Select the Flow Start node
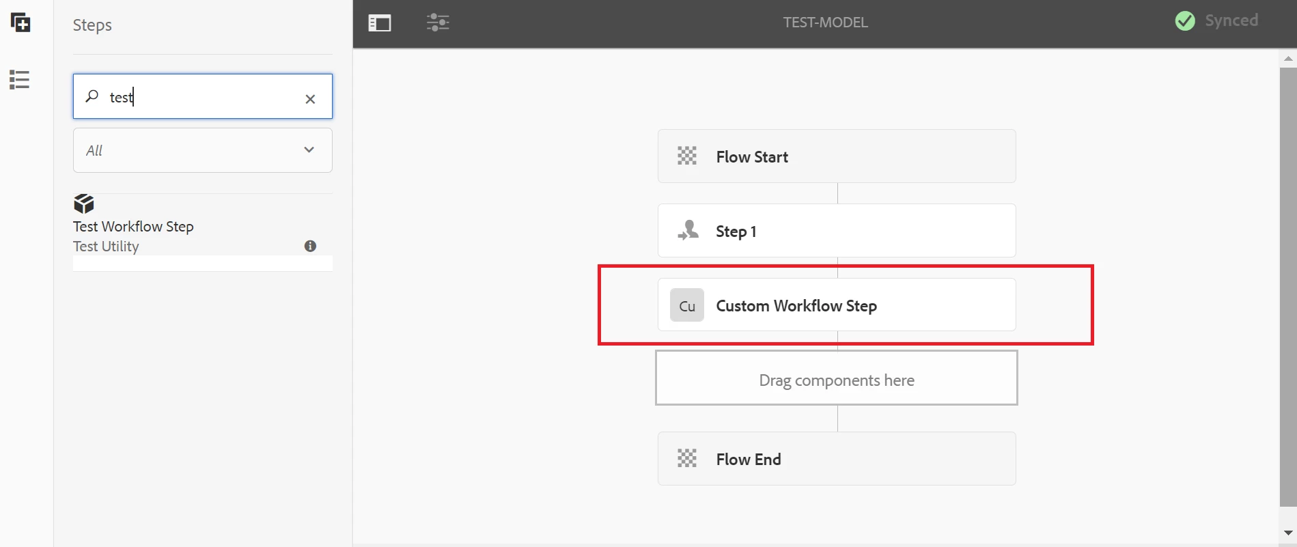The width and height of the screenshot is (1297, 547). point(837,156)
